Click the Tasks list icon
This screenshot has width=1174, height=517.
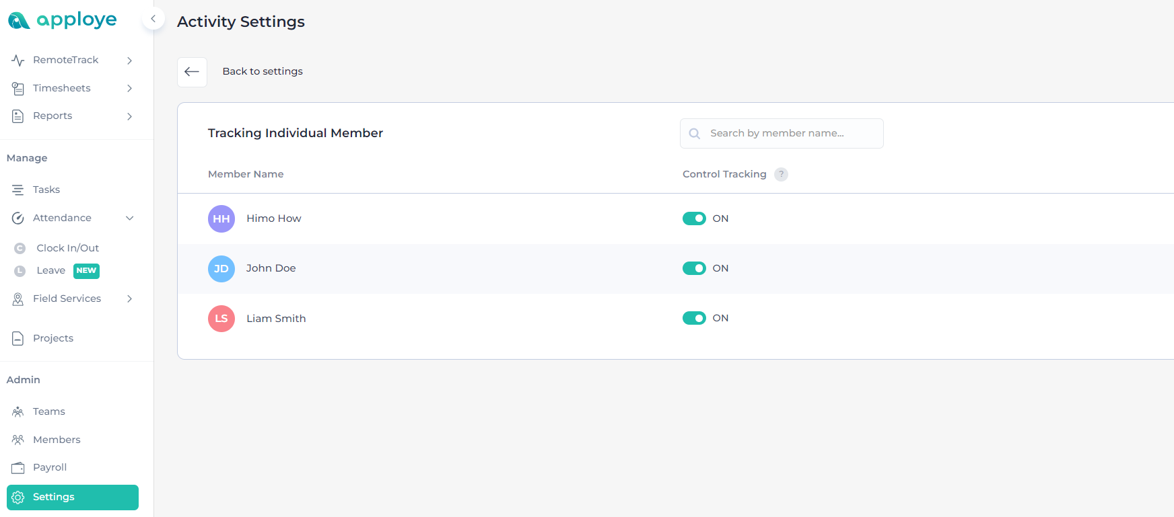(18, 190)
